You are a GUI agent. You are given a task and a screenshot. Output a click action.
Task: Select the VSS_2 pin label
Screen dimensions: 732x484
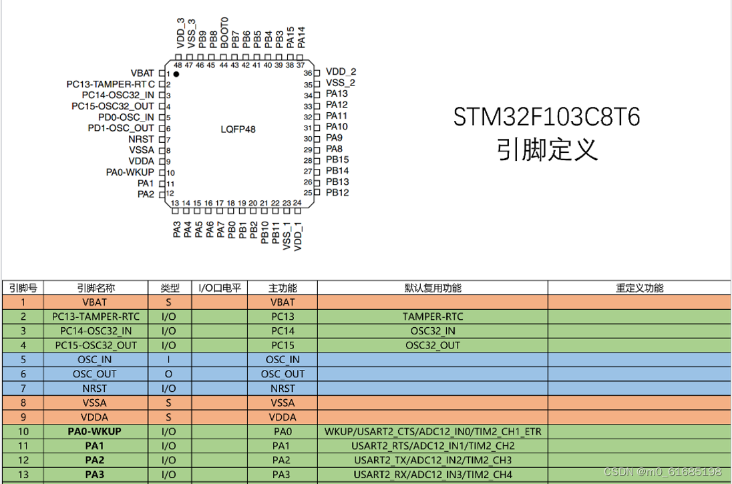coord(341,83)
